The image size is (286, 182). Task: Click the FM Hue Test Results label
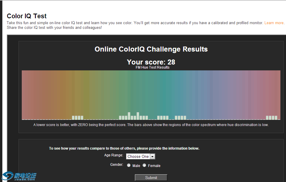coord(153,67)
